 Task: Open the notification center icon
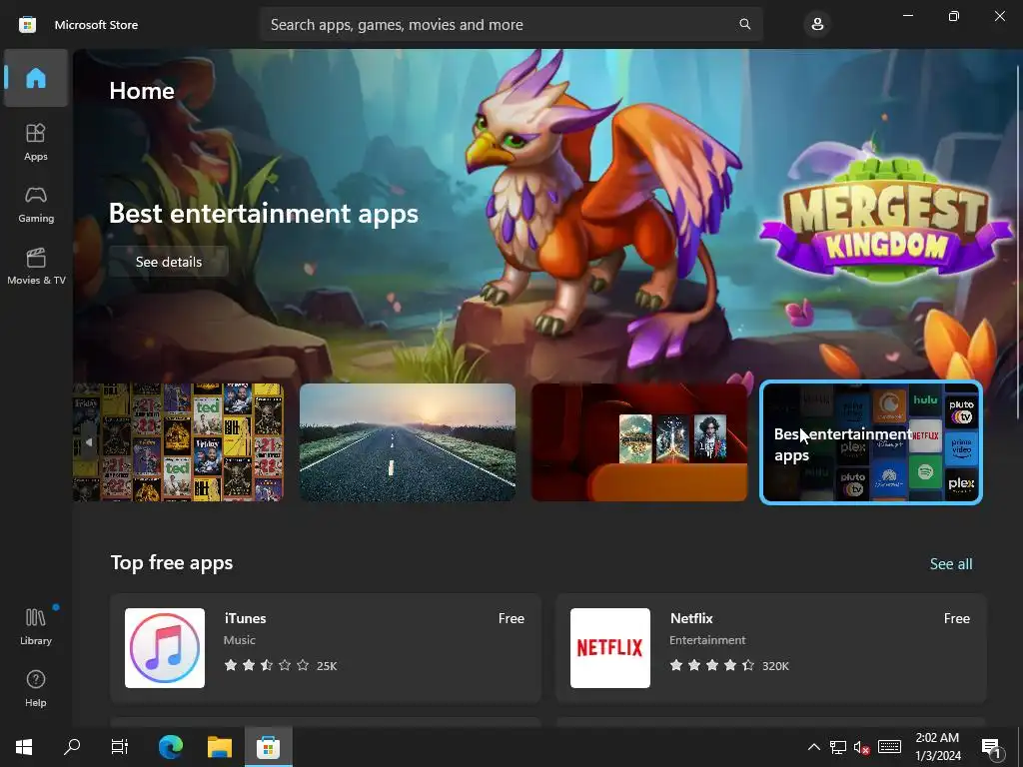tap(990, 747)
